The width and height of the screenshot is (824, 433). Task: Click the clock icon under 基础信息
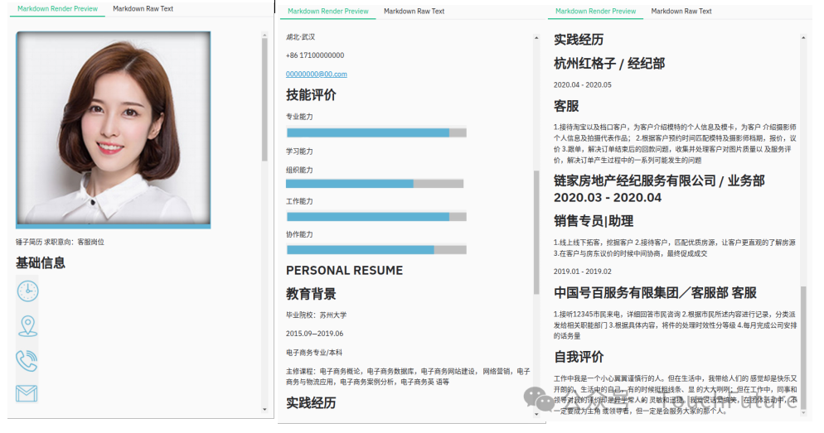[28, 291]
